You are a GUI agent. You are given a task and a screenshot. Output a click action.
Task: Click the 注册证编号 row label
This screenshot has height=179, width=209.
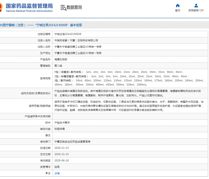click(44, 34)
